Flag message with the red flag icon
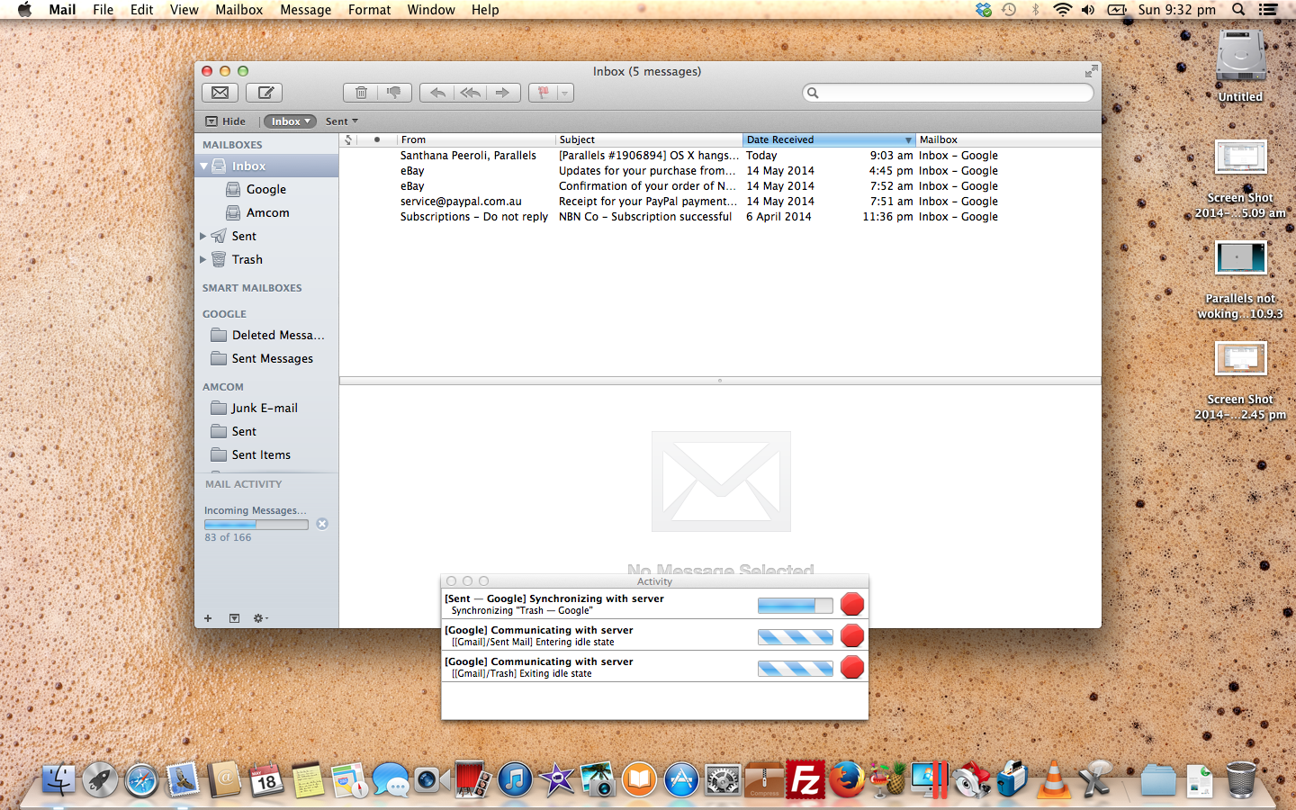Image resolution: width=1296 pixels, height=810 pixels. tap(543, 93)
